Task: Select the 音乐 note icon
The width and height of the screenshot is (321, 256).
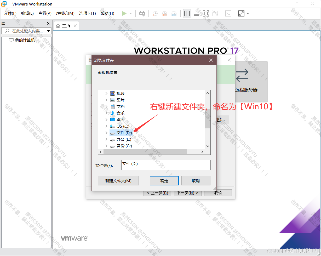Action: 113,113
